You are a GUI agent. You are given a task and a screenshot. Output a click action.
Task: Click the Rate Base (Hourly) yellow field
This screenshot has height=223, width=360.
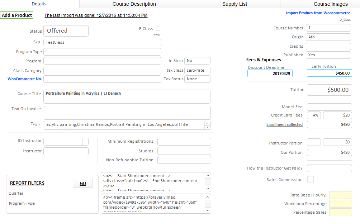(x=340, y=195)
